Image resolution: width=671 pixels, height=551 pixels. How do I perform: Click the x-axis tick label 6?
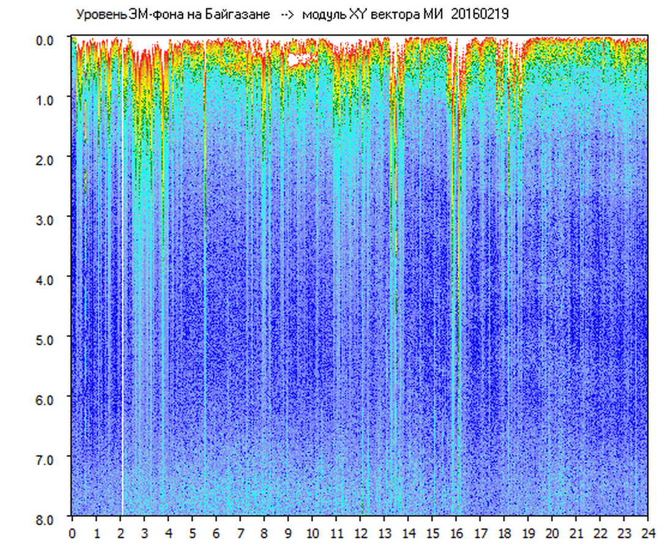coord(216,533)
